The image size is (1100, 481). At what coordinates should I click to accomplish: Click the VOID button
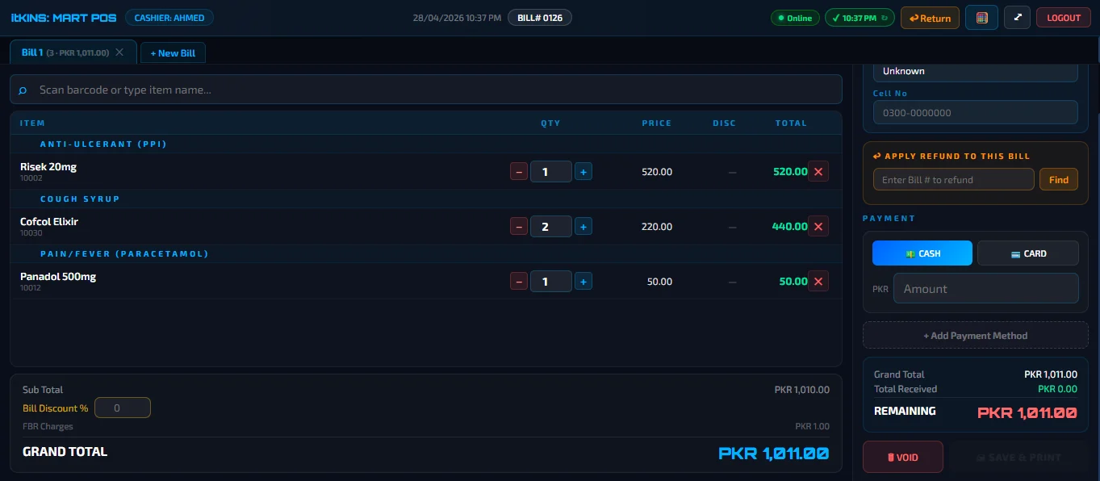pos(902,458)
